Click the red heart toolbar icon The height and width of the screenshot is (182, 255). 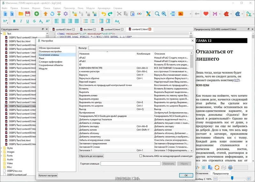pos(206,14)
